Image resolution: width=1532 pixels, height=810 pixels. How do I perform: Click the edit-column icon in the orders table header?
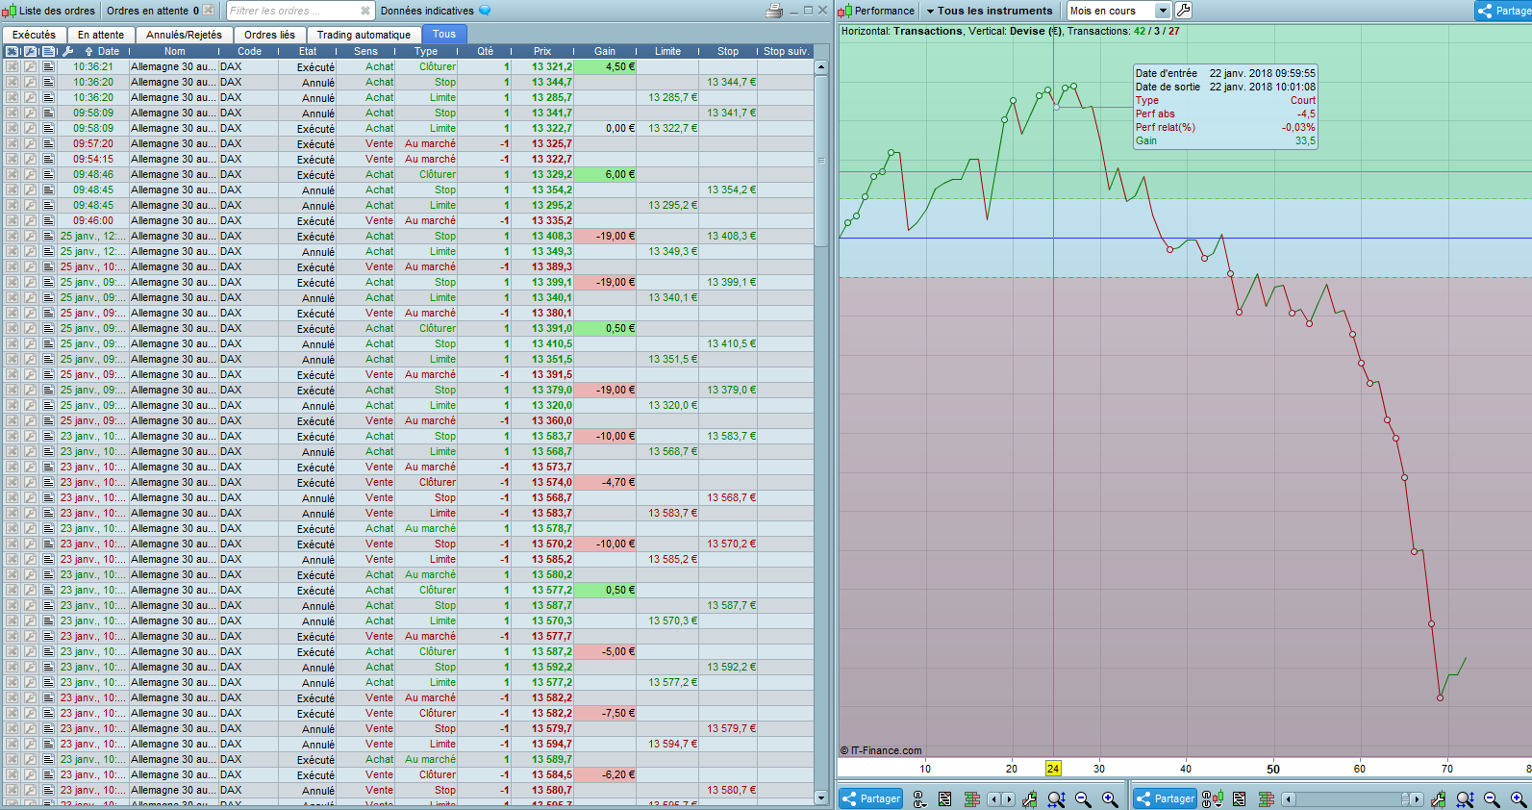tap(31, 51)
